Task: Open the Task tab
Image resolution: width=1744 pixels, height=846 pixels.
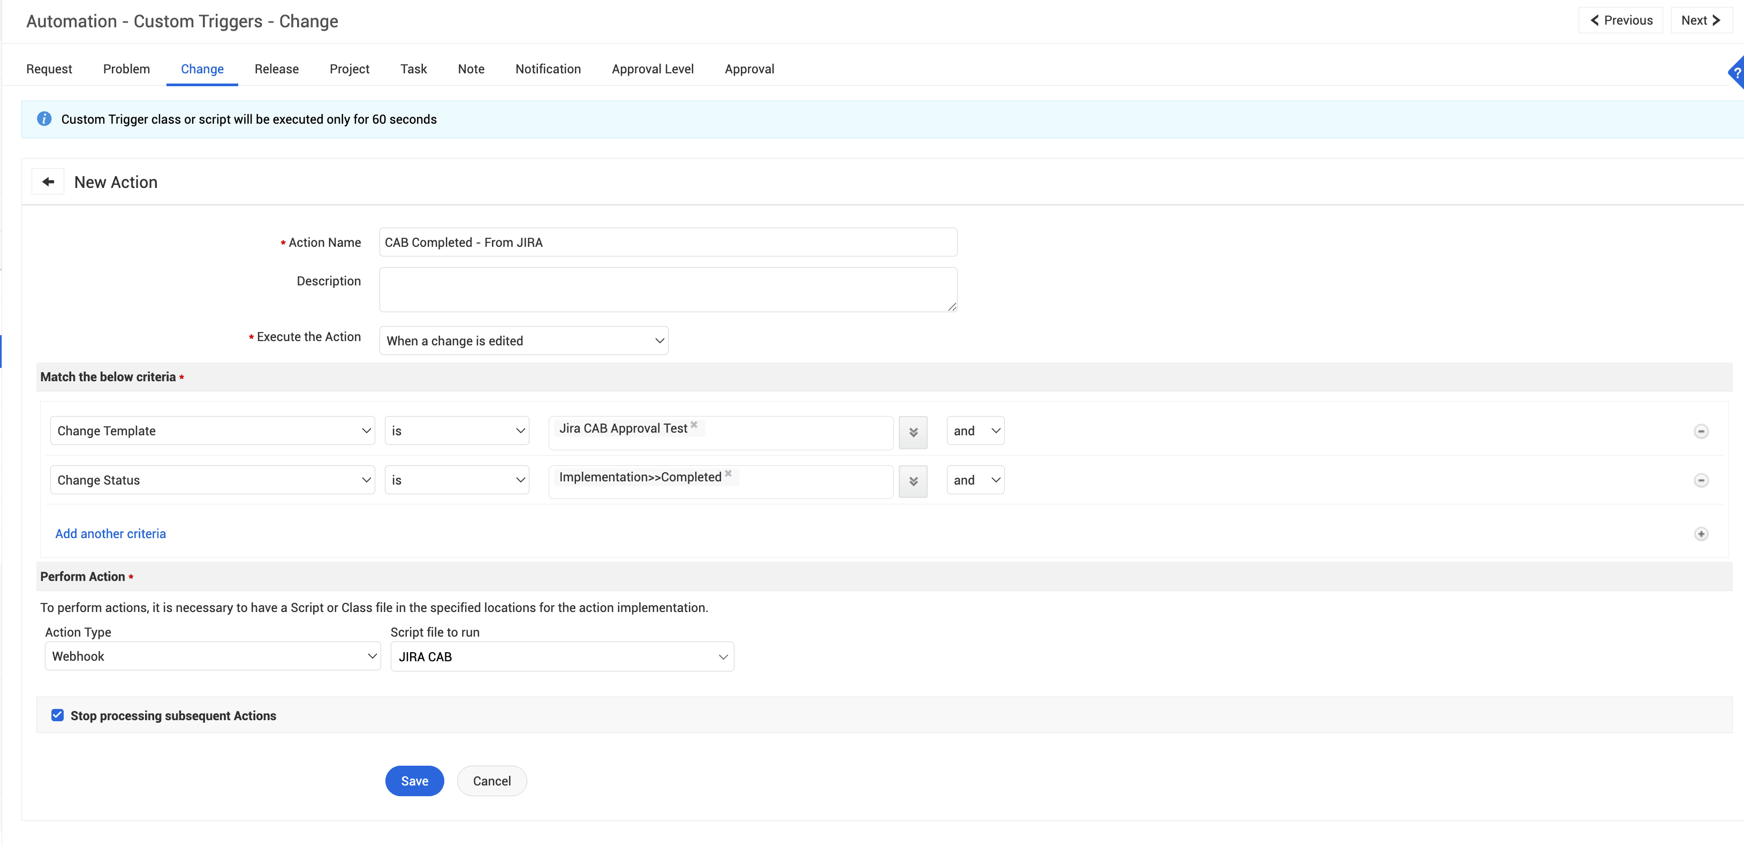Action: click(x=414, y=69)
